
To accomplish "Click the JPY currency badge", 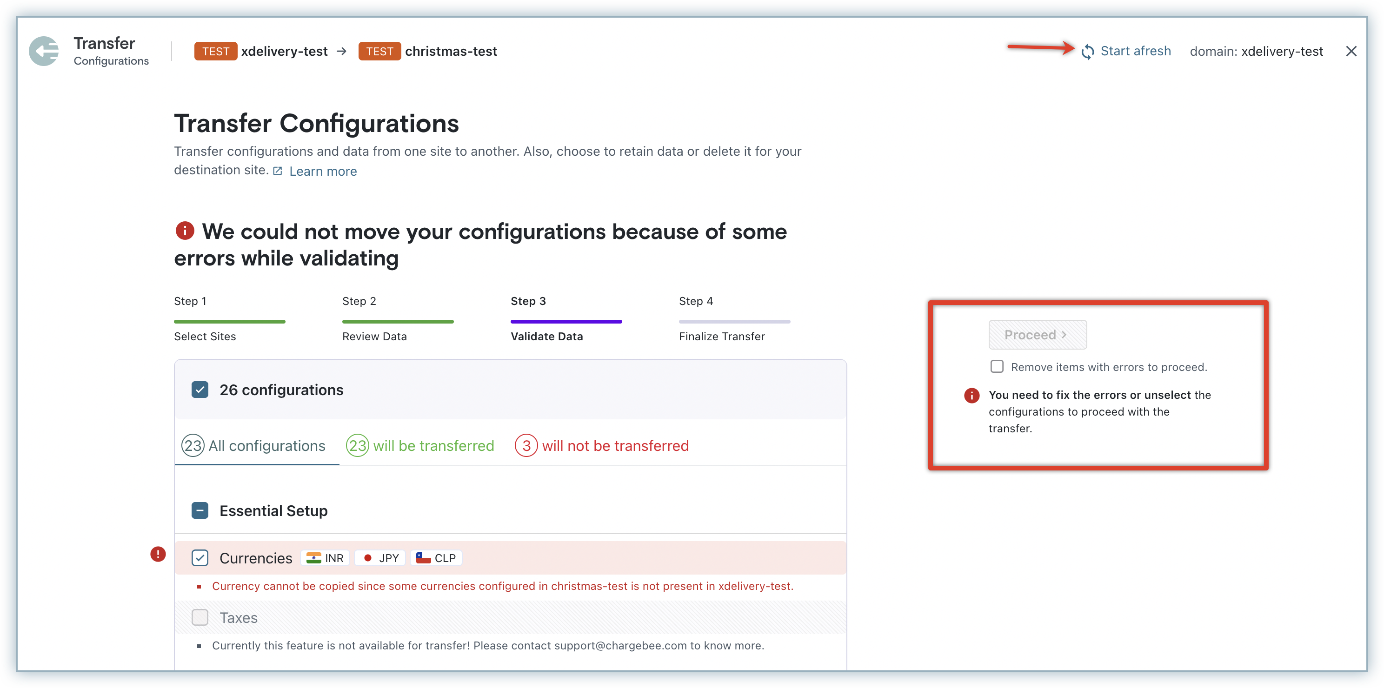I will (380, 558).
